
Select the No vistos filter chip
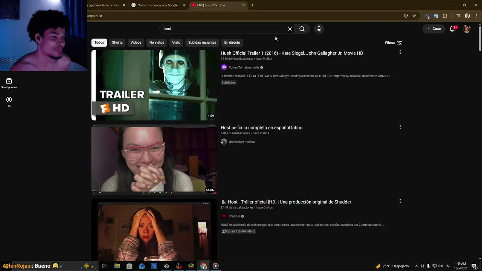[157, 43]
